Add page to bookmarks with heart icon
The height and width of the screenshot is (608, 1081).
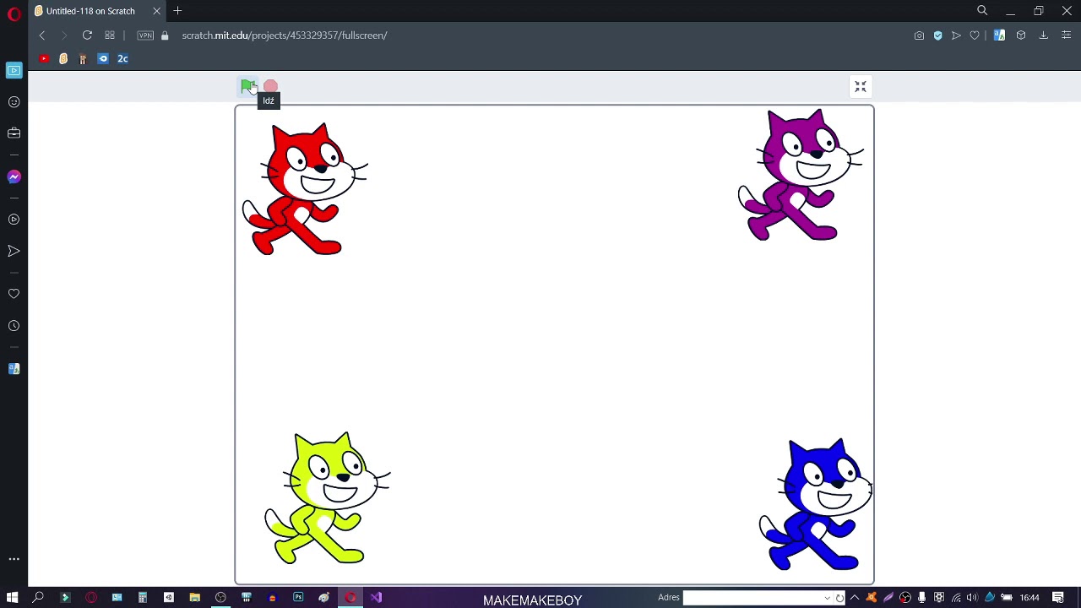tap(975, 35)
